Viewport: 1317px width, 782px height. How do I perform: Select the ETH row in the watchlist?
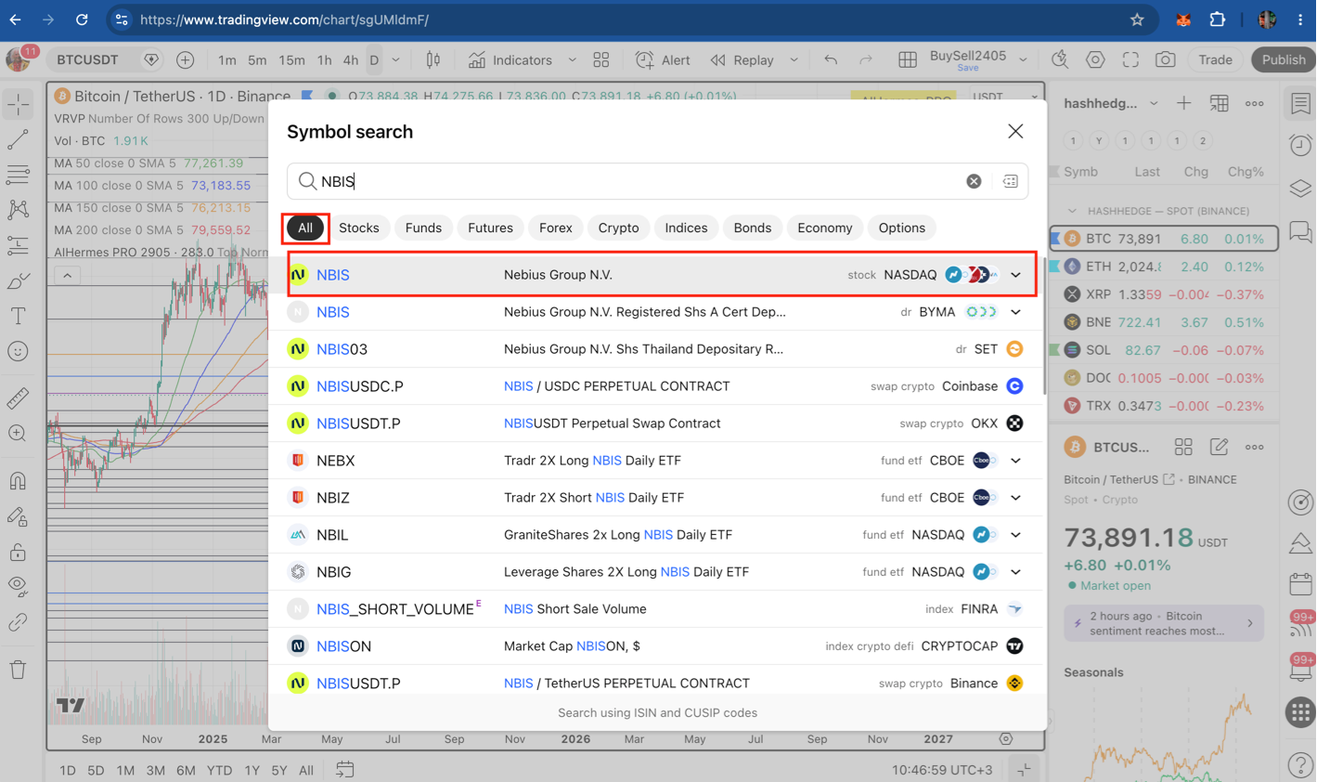(x=1165, y=267)
